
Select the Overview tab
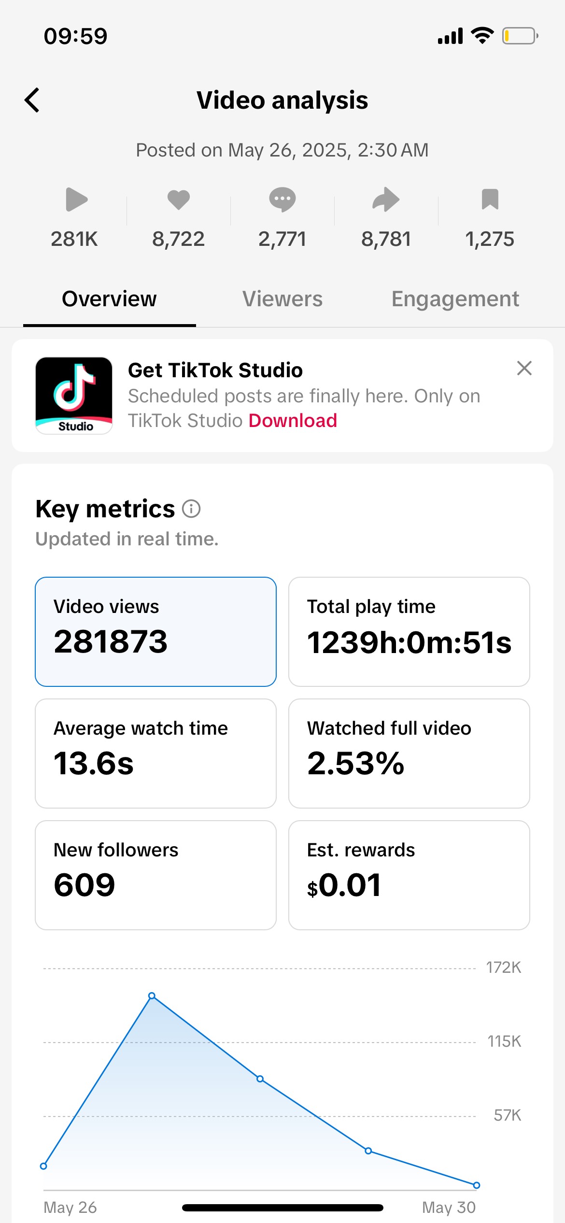(109, 299)
